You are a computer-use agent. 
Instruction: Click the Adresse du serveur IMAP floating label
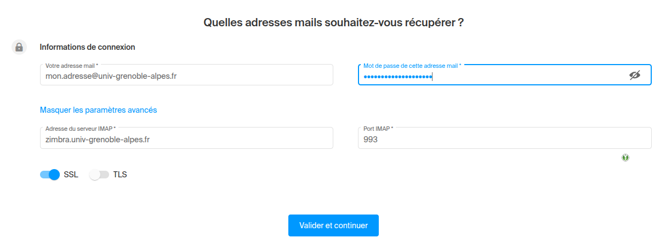pyautogui.click(x=80, y=129)
